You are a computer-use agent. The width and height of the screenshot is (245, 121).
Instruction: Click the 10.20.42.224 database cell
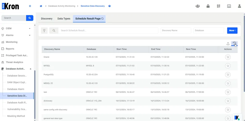(92, 75)
